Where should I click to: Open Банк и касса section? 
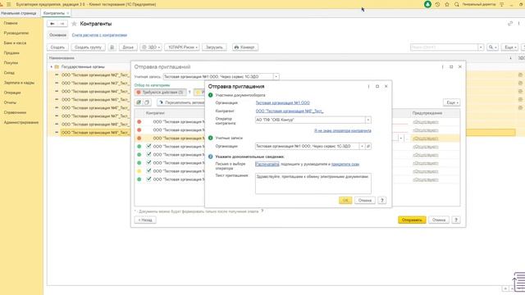15,43
